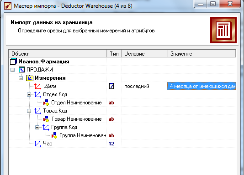Select the Группа.Наименован attribute

click(83, 135)
